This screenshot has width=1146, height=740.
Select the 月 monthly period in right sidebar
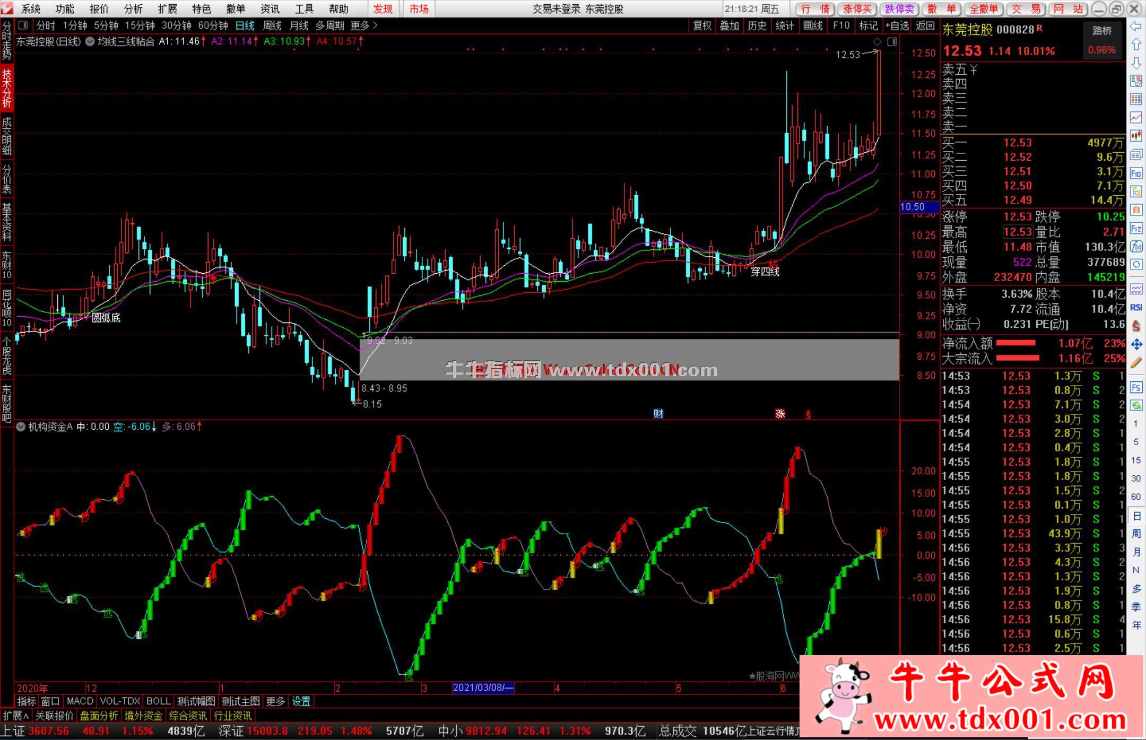click(x=1136, y=552)
